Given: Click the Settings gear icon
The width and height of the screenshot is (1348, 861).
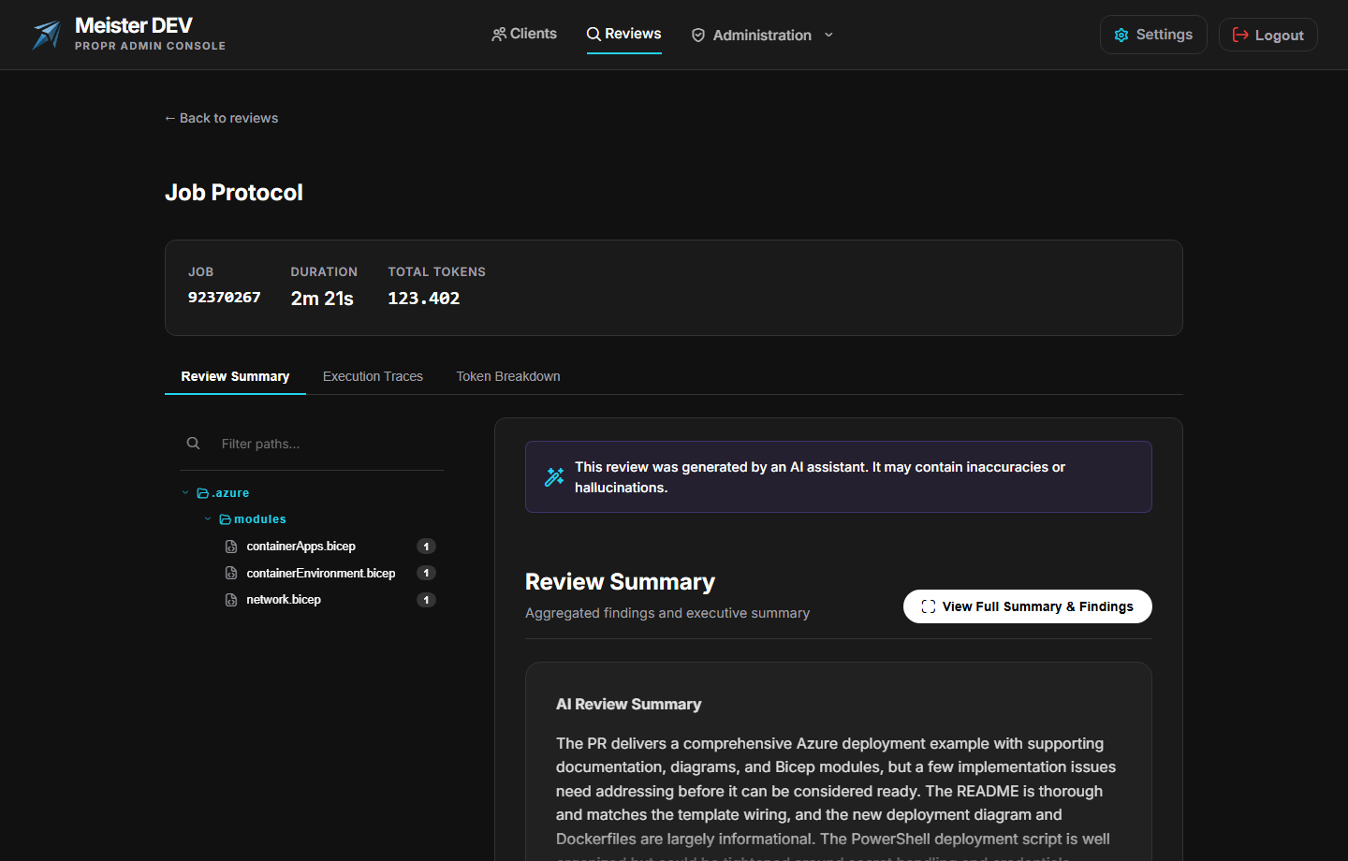Looking at the screenshot, I should click(1121, 35).
